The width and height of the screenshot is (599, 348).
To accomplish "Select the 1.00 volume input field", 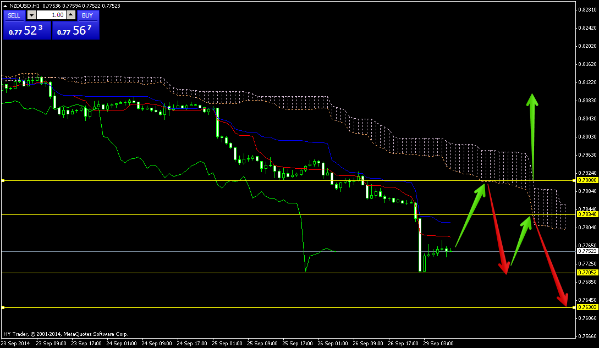I will [51, 15].
